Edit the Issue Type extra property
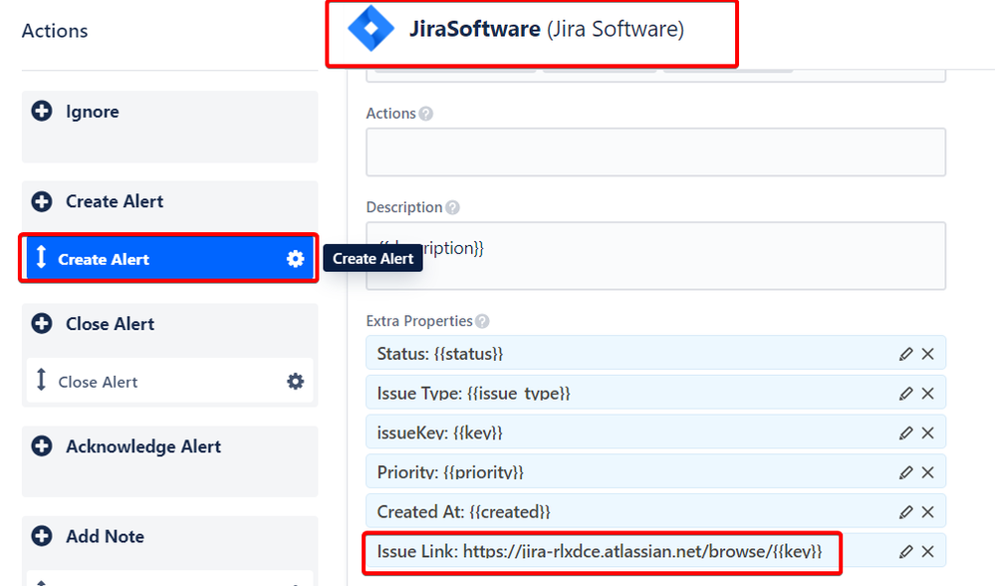 tap(905, 394)
